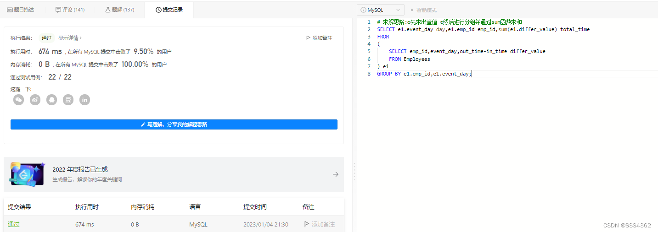The height and width of the screenshot is (232, 658).
Task: Click the FROM Employees code line
Action: [410, 59]
